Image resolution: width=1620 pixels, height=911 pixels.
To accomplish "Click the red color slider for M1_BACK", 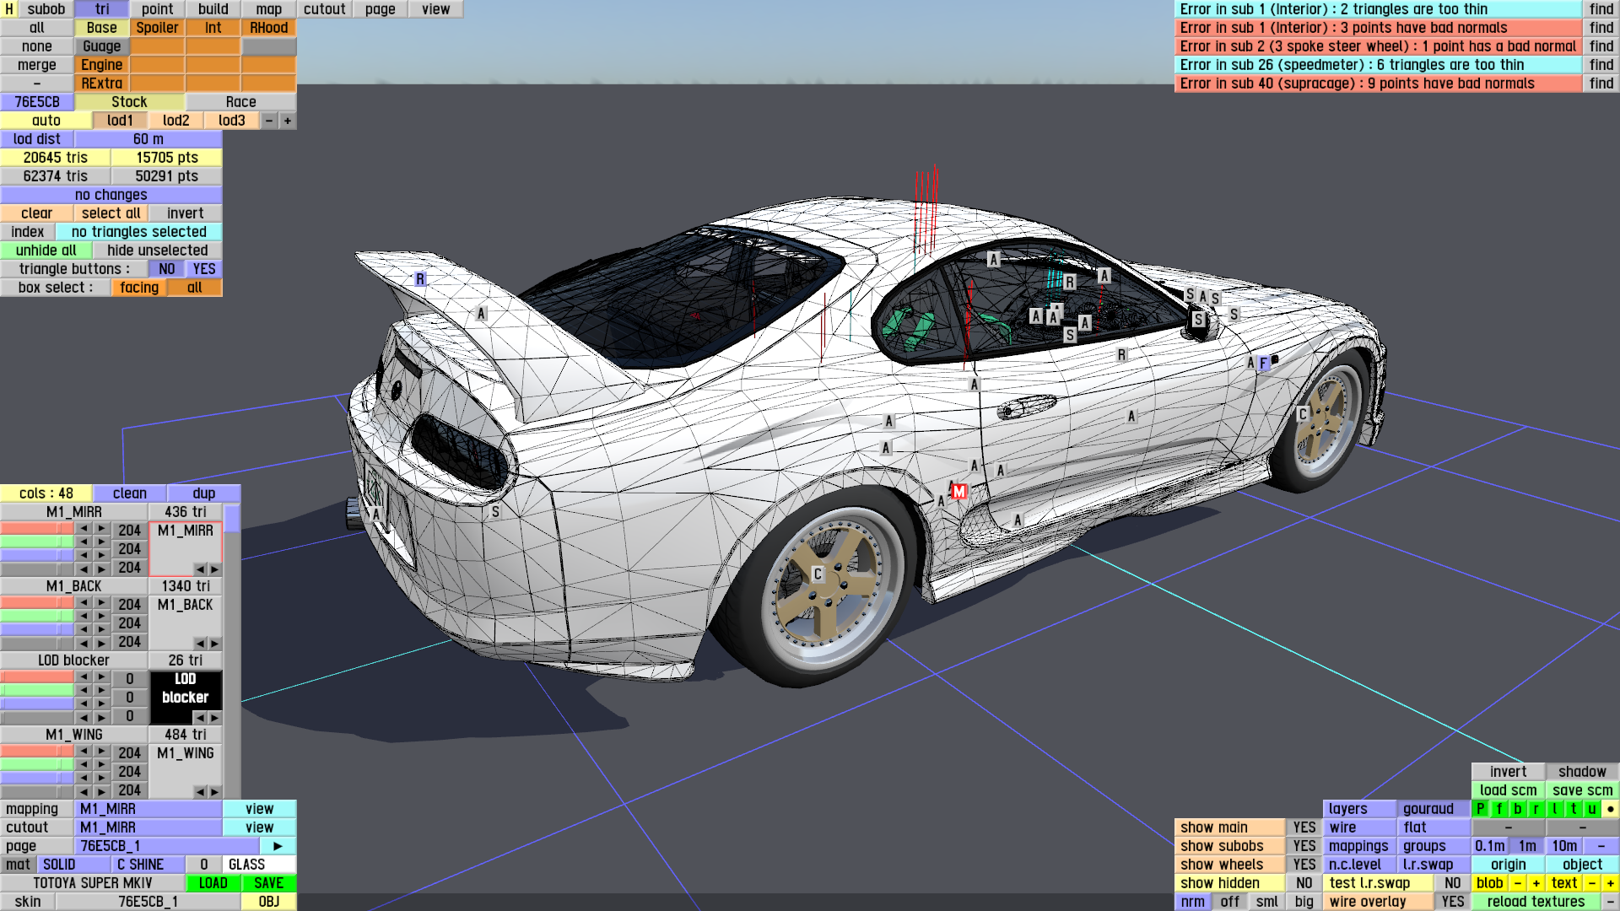I will point(37,603).
